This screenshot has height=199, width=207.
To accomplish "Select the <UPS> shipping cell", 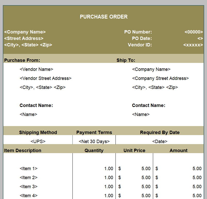I will click(x=38, y=142).
